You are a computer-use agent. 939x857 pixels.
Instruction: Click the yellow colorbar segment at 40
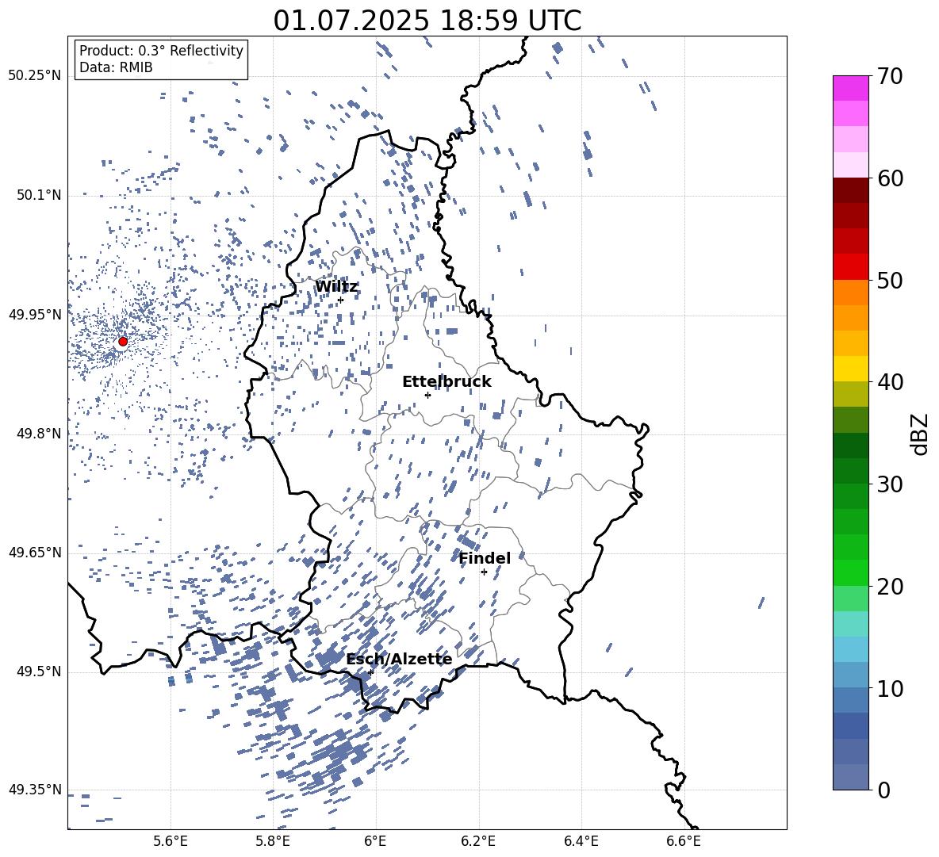850,369
